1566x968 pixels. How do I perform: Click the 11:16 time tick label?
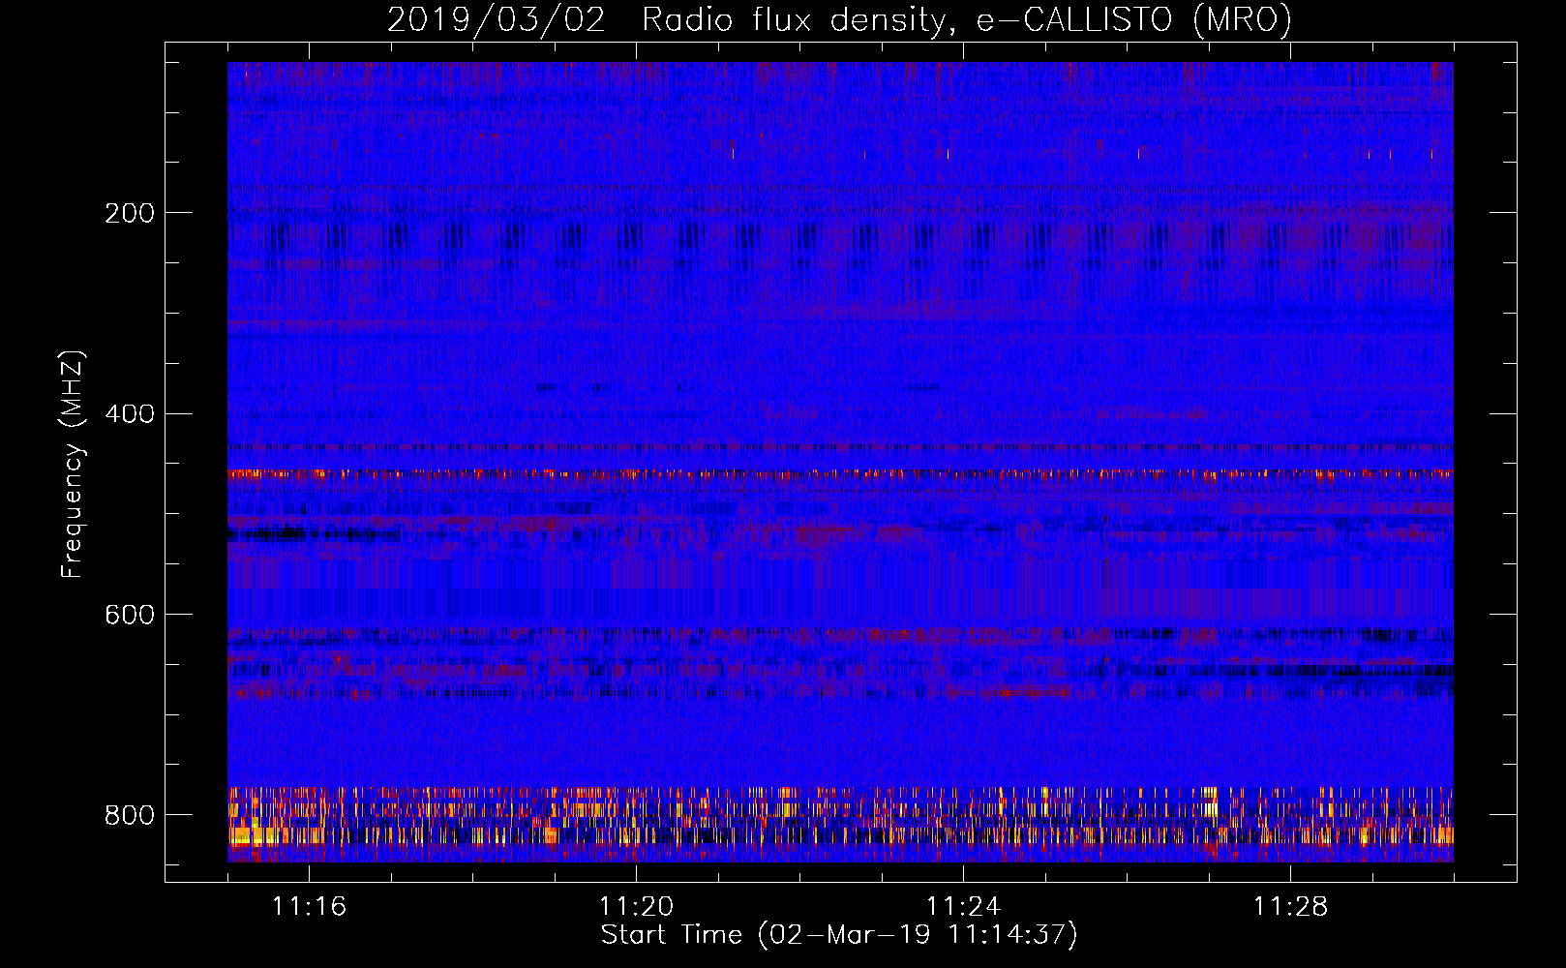pos(309,907)
